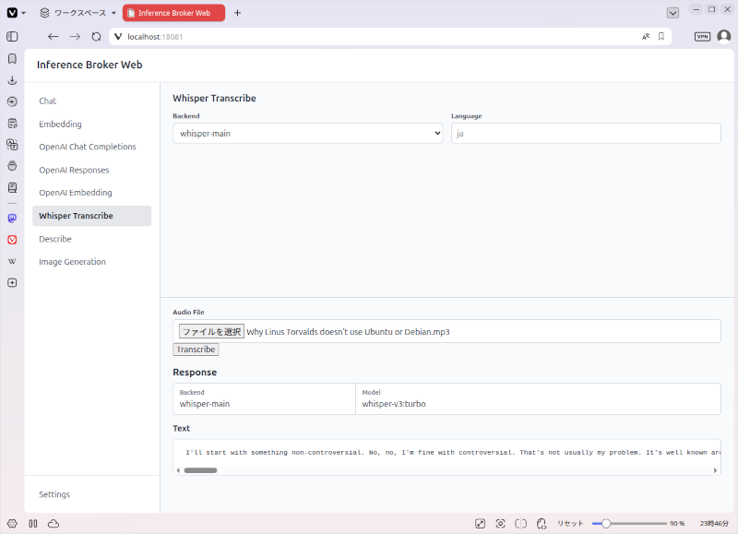Click the Language input field
Image resolution: width=738 pixels, height=534 pixels.
(586, 134)
